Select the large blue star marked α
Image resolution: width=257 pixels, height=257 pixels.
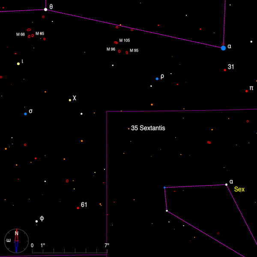(223, 48)
